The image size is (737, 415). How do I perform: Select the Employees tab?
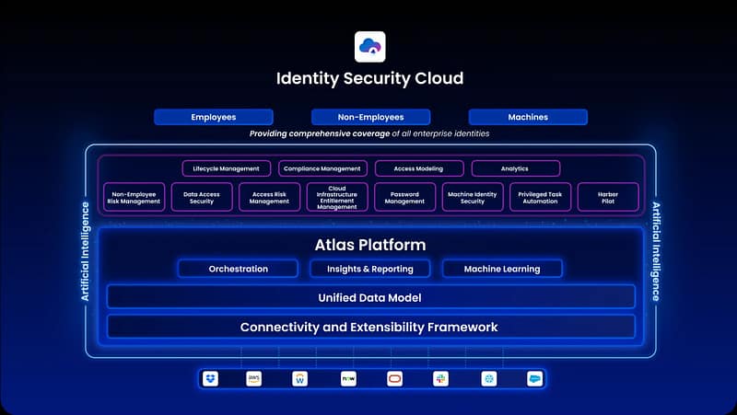[x=214, y=117]
